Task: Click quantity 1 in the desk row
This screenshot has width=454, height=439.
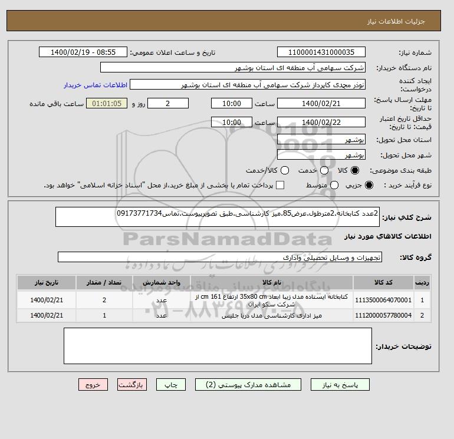Action: (104, 315)
